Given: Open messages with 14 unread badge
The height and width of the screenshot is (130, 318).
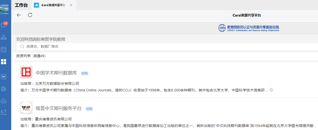Looking at the screenshot, I should (4, 25).
